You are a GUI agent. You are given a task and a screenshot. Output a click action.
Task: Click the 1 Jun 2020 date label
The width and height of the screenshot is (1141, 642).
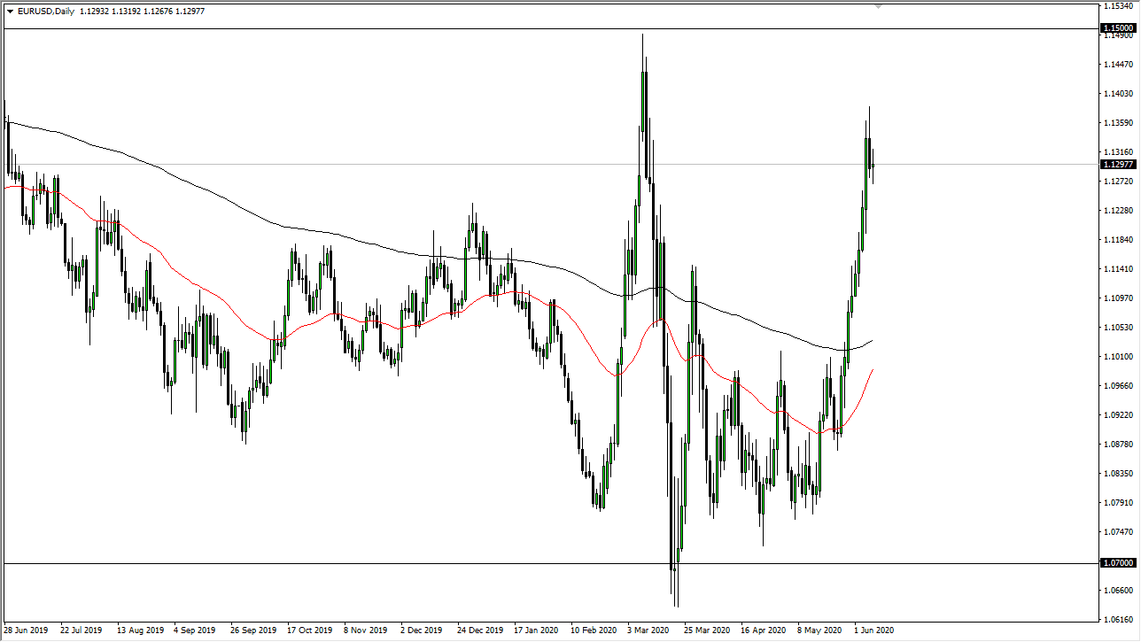pos(874,631)
